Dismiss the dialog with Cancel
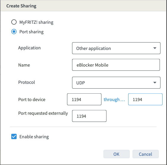 146,154
